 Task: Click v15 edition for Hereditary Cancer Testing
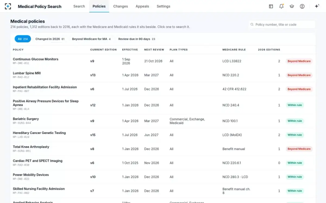(x=93, y=135)
